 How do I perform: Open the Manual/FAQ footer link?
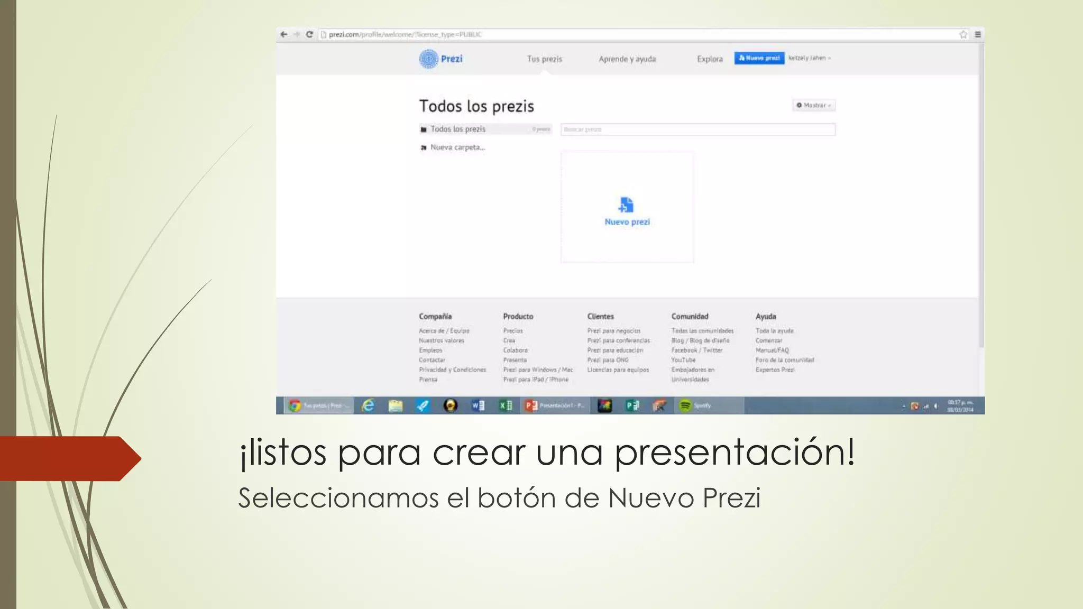coord(772,350)
